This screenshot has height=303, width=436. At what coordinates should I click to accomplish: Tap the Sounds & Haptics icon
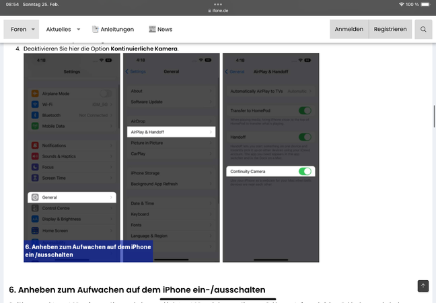click(x=35, y=156)
